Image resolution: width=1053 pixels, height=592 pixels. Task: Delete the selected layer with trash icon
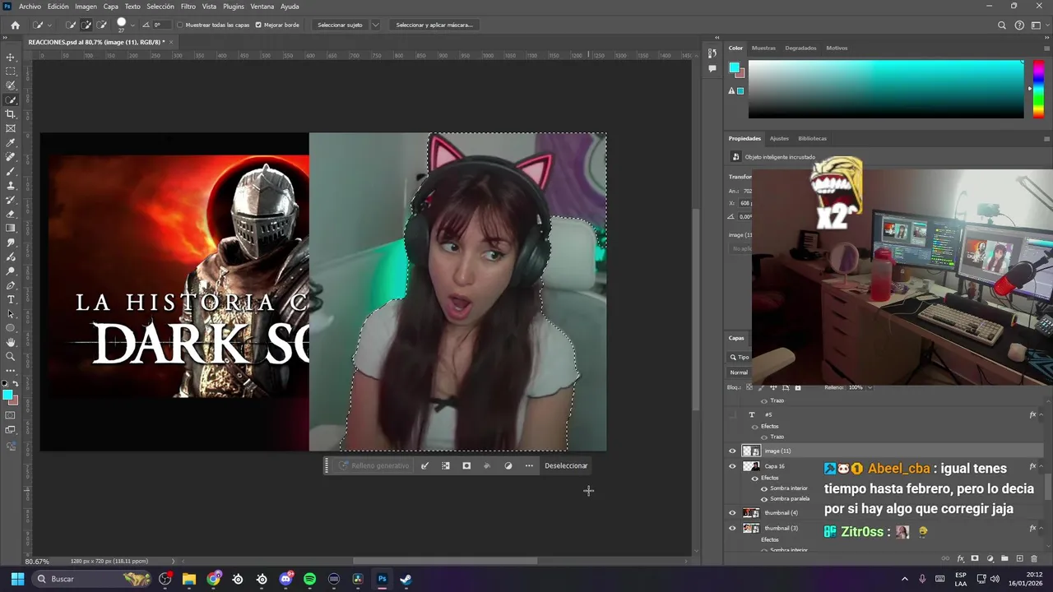1034,559
